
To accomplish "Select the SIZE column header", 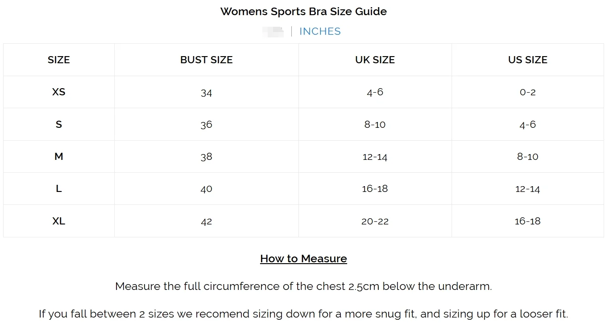I will click(x=59, y=60).
